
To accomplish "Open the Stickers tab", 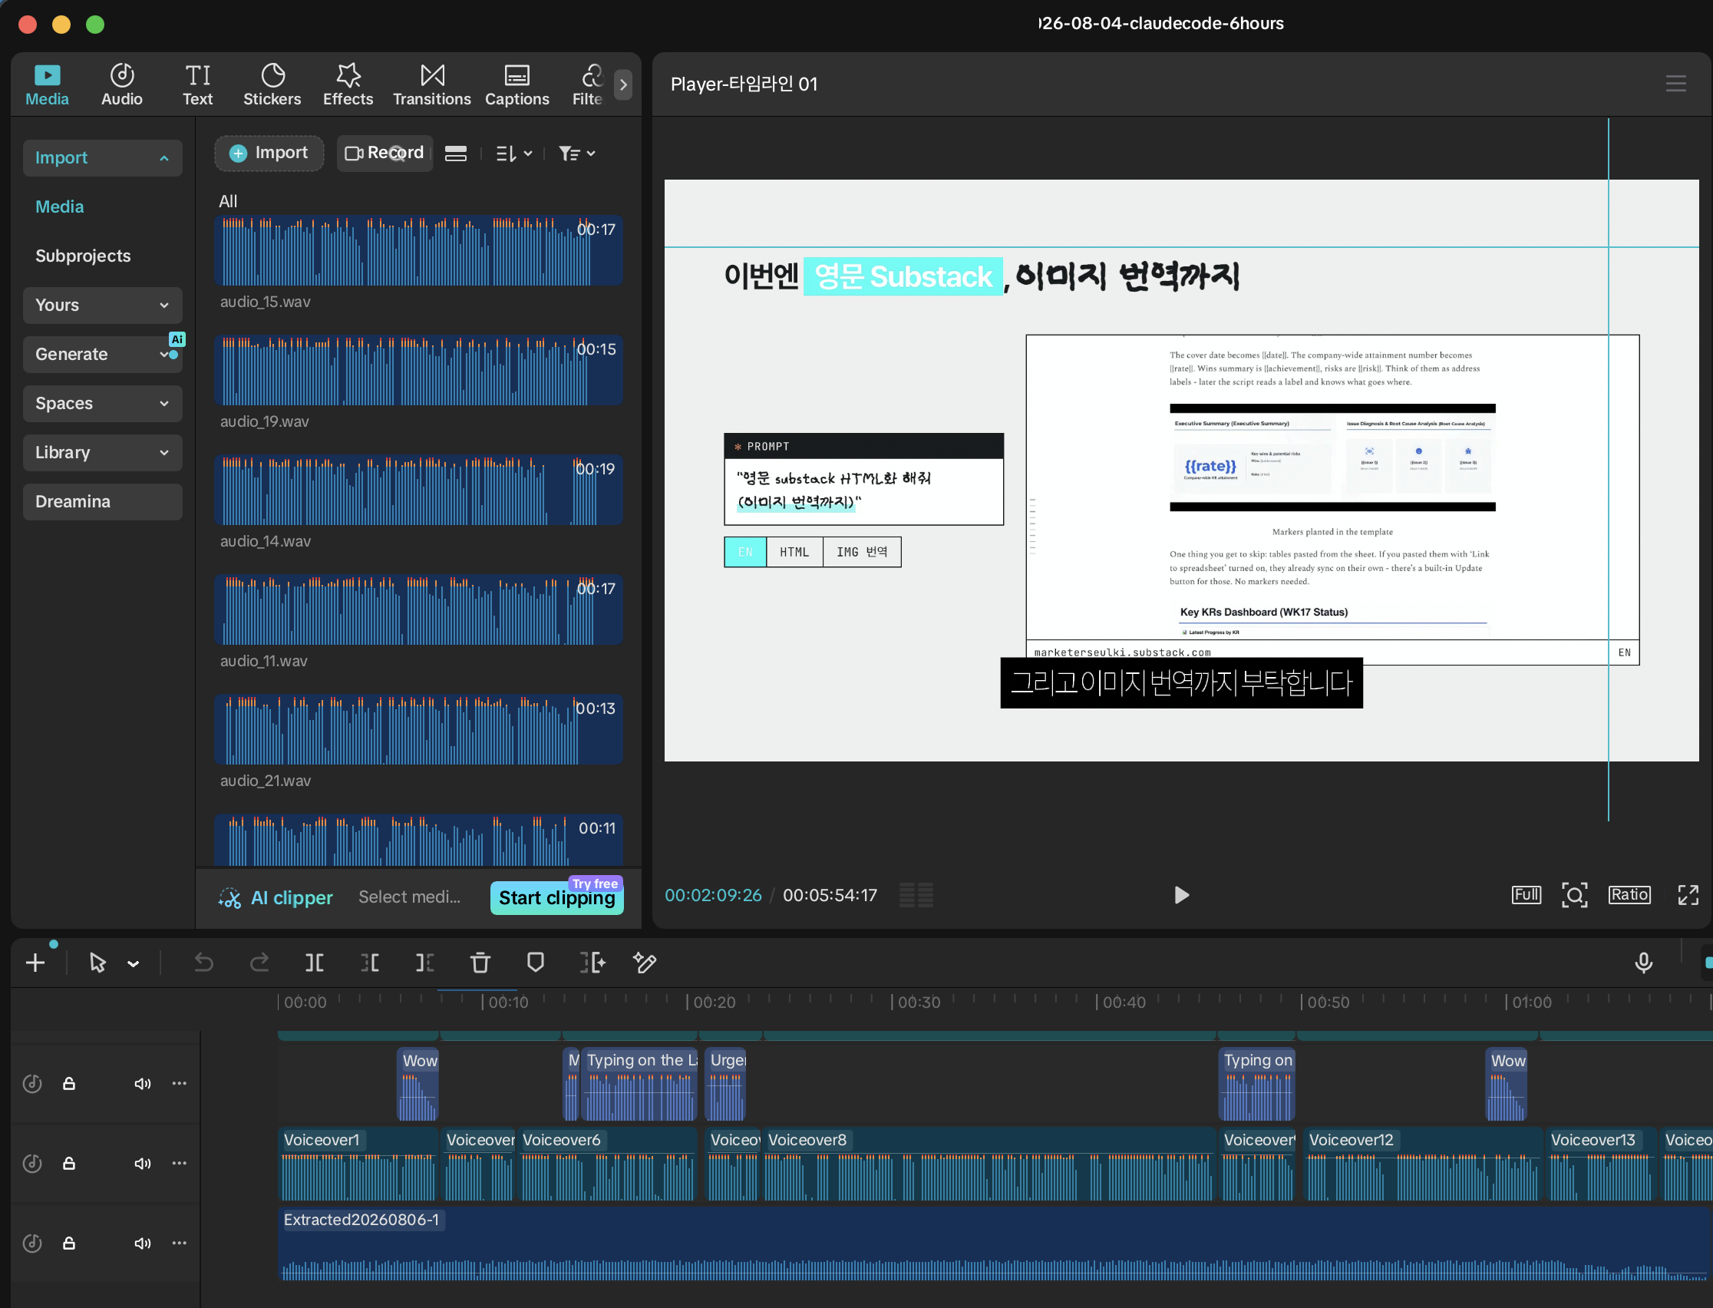I will (x=272, y=84).
